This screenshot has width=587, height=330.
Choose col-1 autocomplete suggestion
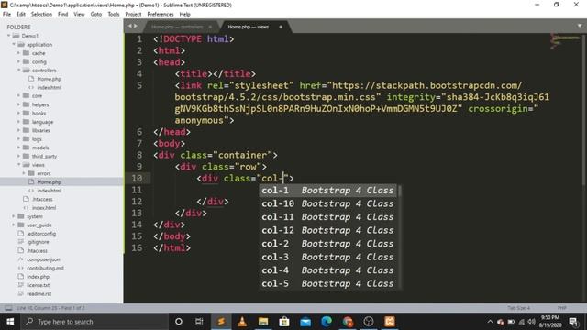click(x=328, y=191)
